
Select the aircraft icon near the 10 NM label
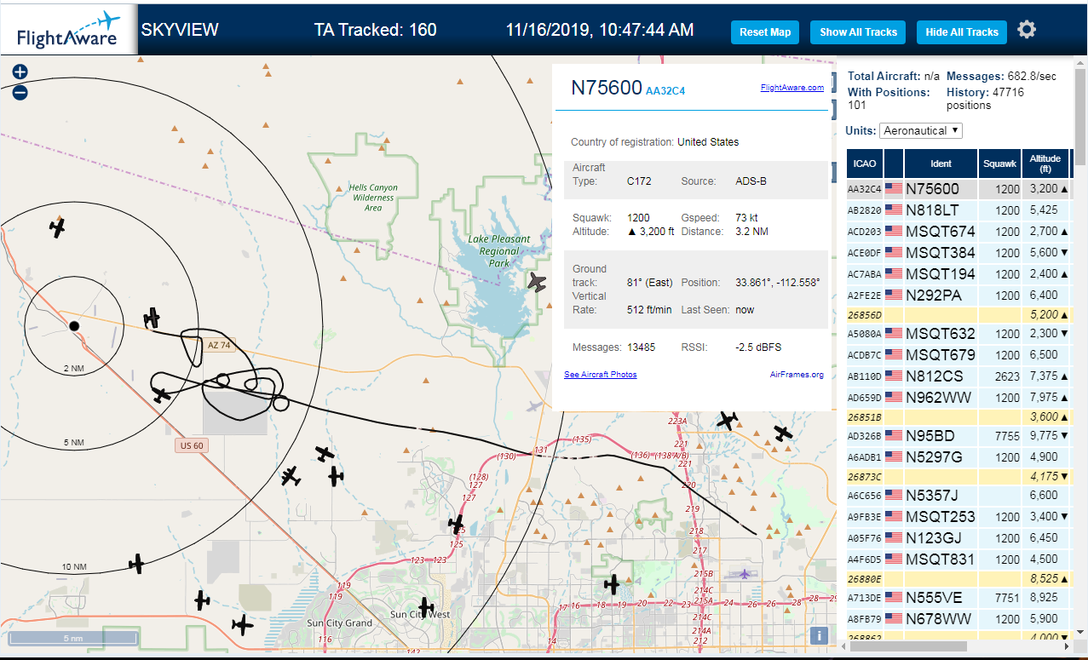pyautogui.click(x=136, y=563)
